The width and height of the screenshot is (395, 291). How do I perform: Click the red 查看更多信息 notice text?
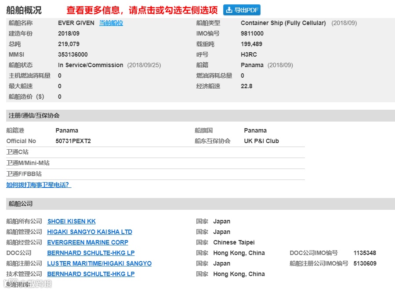[142, 10]
